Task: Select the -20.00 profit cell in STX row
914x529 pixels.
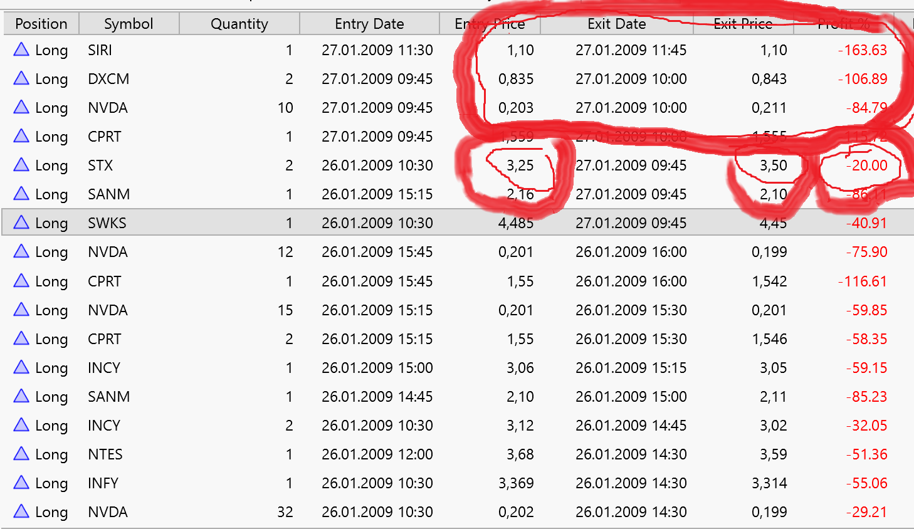Action: point(866,165)
